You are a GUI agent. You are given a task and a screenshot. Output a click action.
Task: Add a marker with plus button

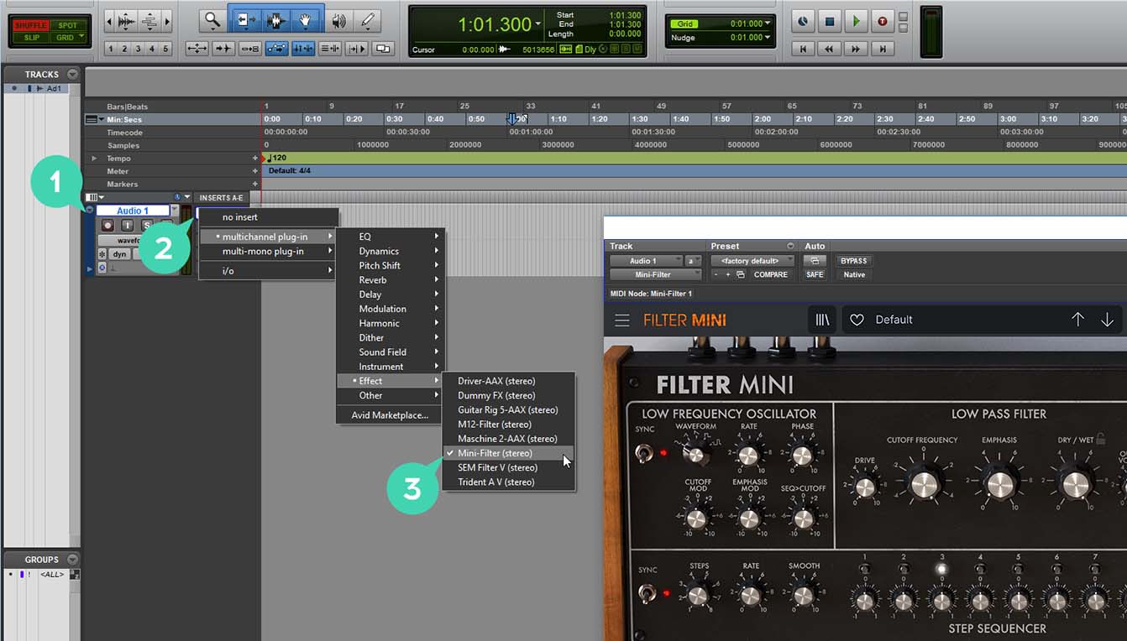pos(255,184)
